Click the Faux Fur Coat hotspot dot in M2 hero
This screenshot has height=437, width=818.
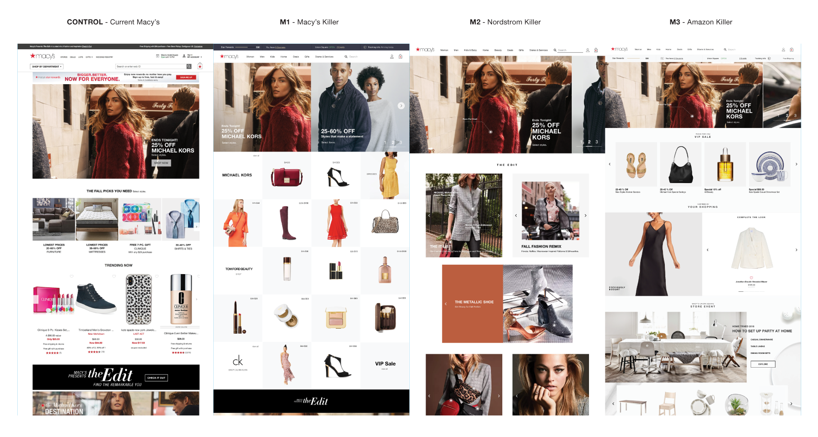coord(491,132)
